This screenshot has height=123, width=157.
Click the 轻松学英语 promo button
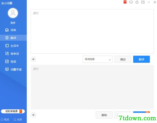point(13,111)
